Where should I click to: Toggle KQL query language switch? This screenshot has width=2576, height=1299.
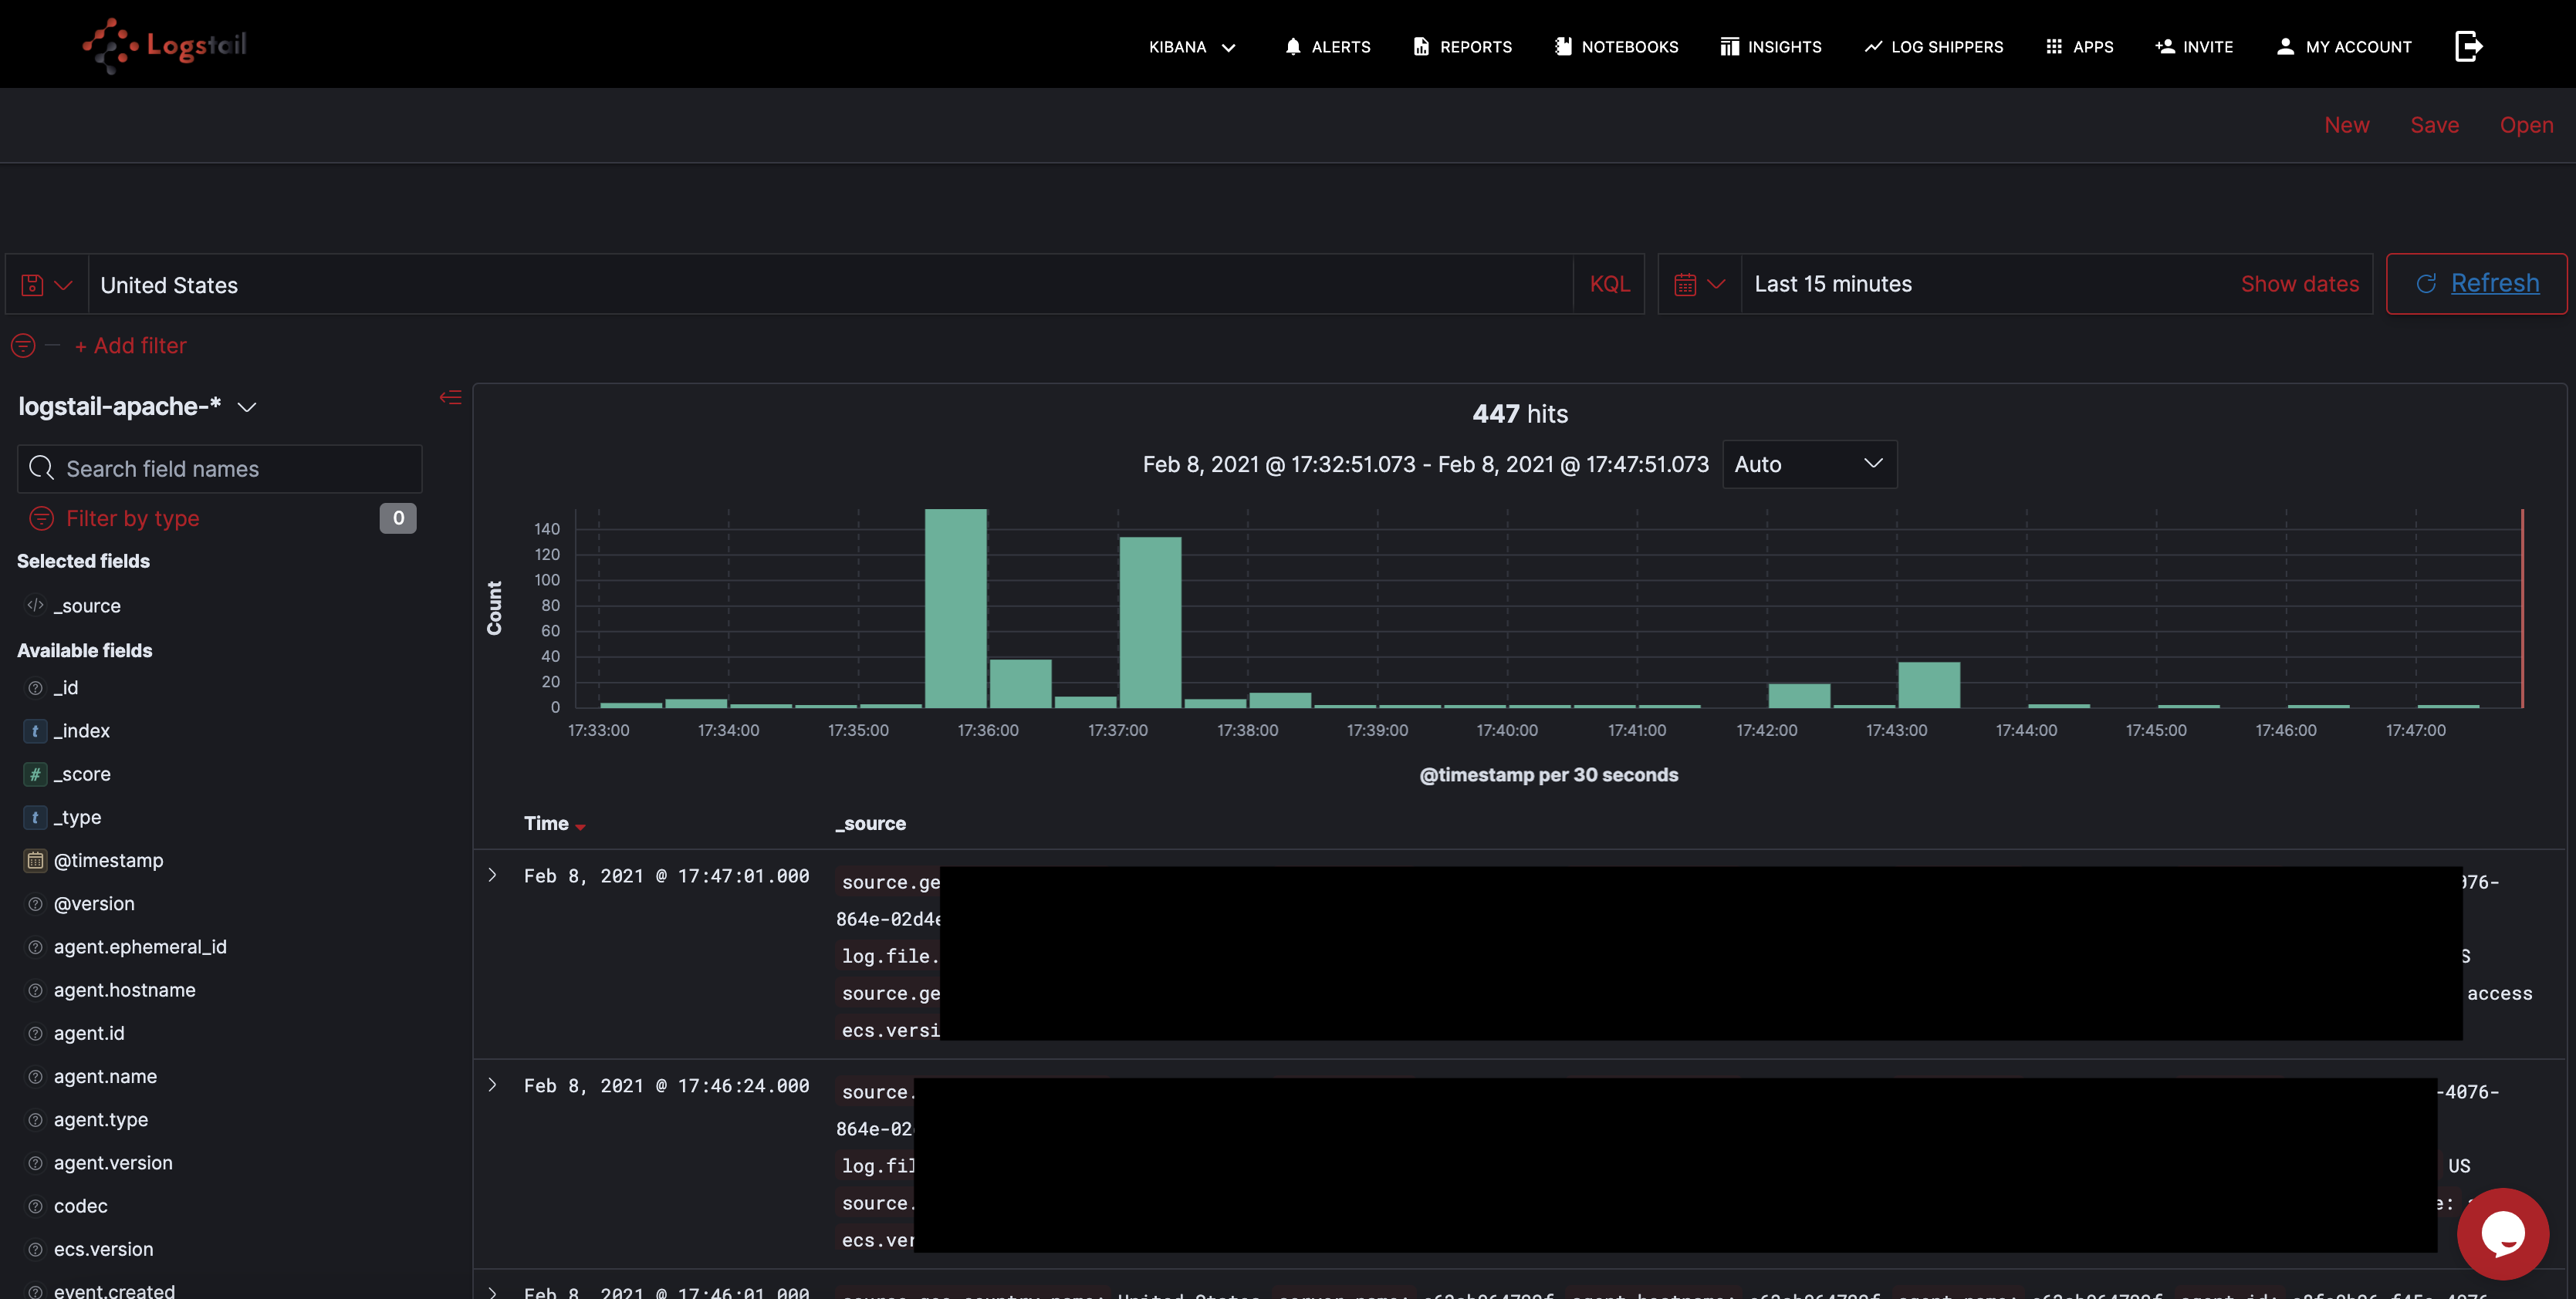click(x=1609, y=285)
